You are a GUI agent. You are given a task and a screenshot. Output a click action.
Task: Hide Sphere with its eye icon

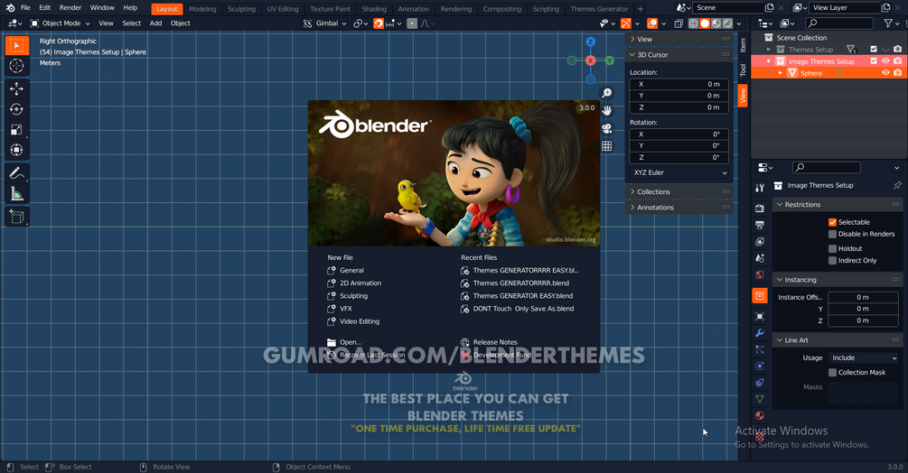885,73
